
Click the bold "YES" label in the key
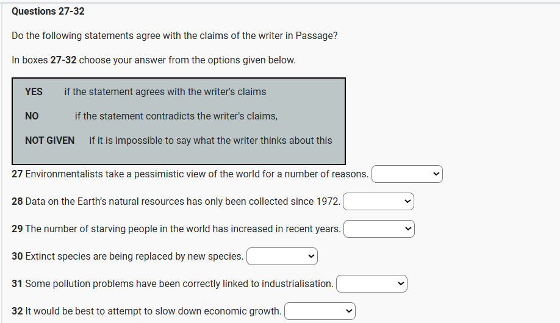pyautogui.click(x=34, y=91)
